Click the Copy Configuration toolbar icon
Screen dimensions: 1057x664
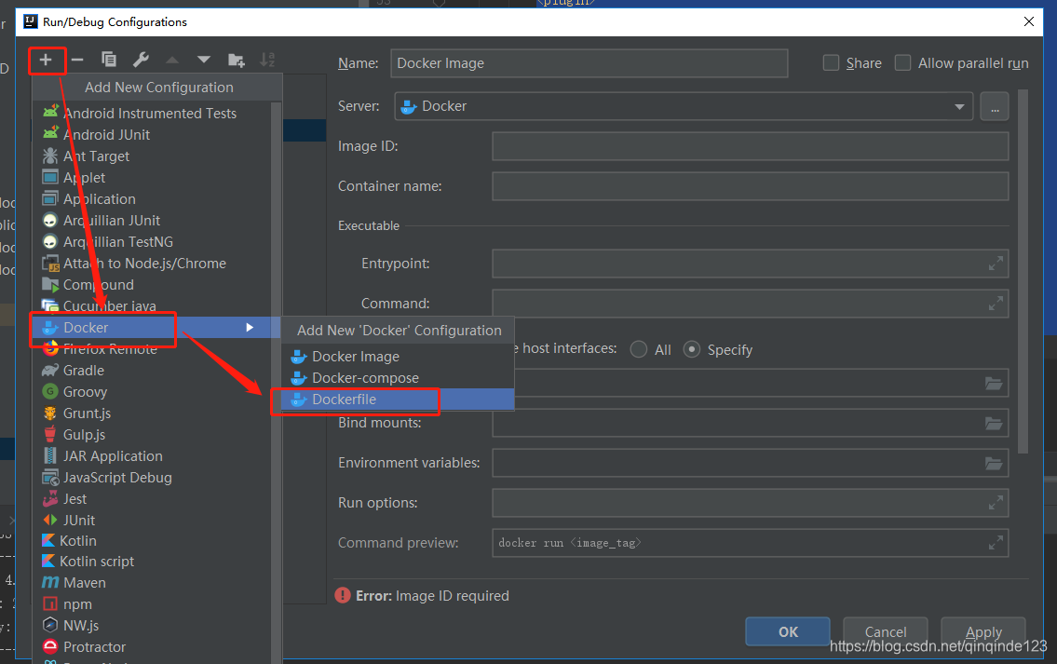(x=109, y=60)
